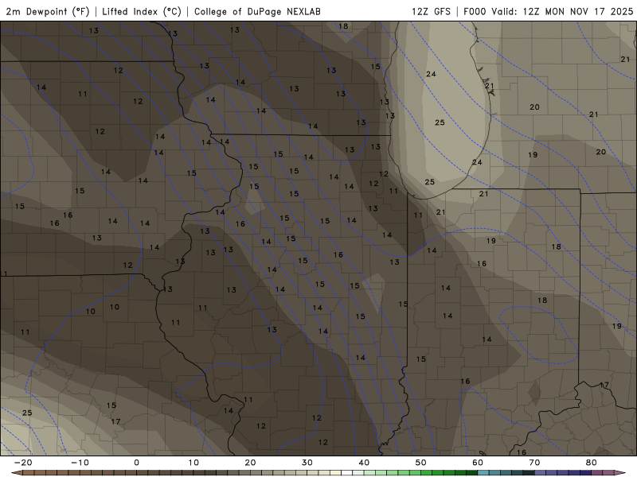Pick the pure white swatch in the color bar

click(x=347, y=472)
